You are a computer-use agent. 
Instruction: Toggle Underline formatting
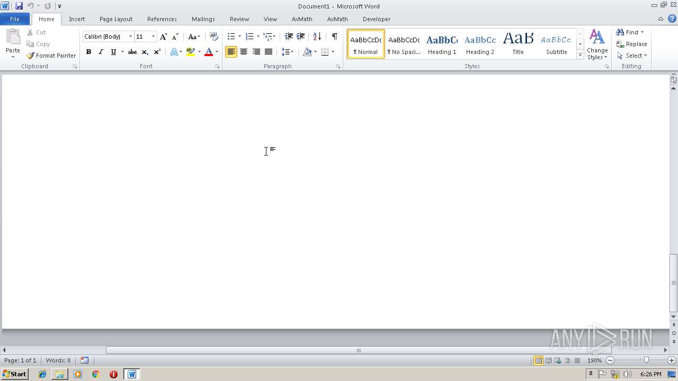[113, 52]
